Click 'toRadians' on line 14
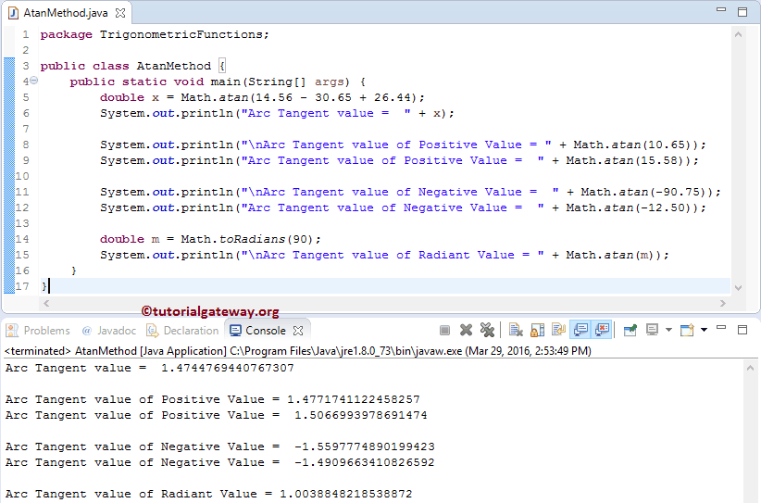Viewport: 761px width, 503px height. point(252,239)
